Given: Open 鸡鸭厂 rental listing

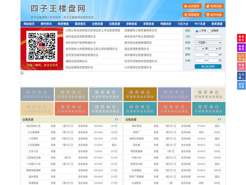Looking at the screenshot, I should (x=136, y=132).
